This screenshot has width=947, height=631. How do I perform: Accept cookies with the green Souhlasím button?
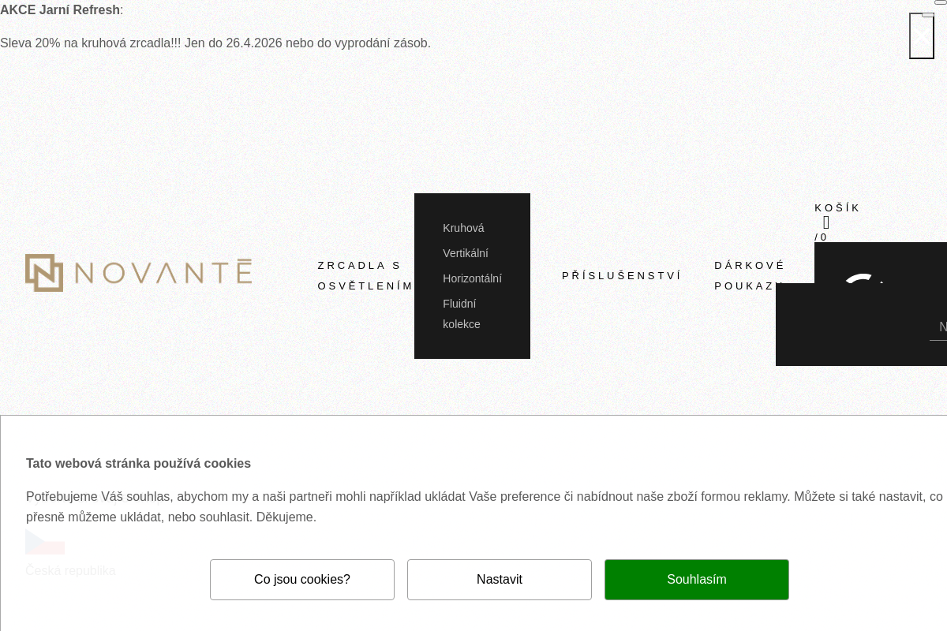point(697,580)
